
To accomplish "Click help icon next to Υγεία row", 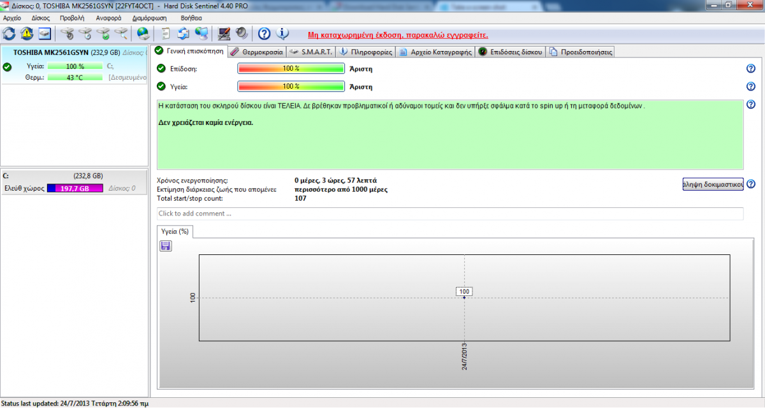I will 751,87.
